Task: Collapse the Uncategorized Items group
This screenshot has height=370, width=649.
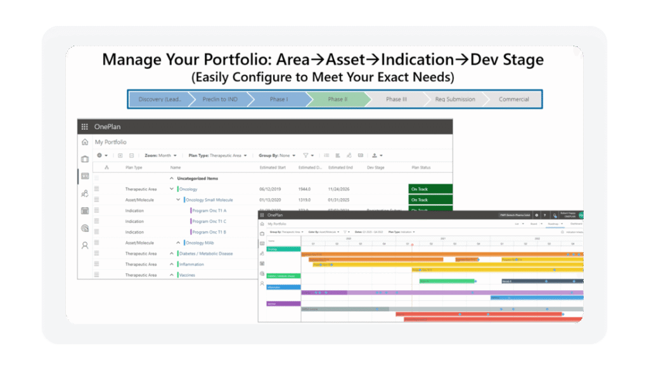Action: (172, 179)
